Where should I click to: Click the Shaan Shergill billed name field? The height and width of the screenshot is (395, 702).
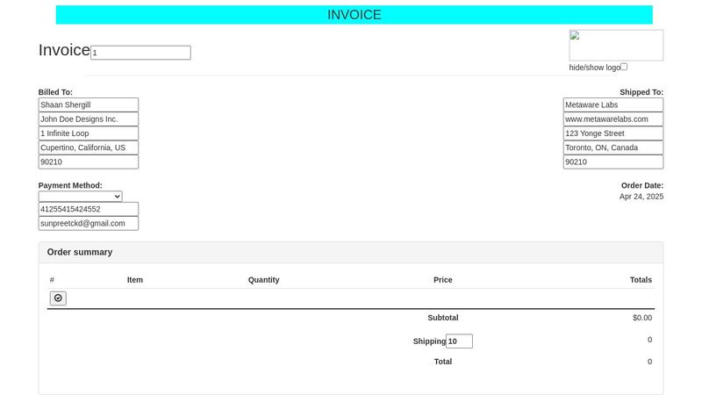89,104
